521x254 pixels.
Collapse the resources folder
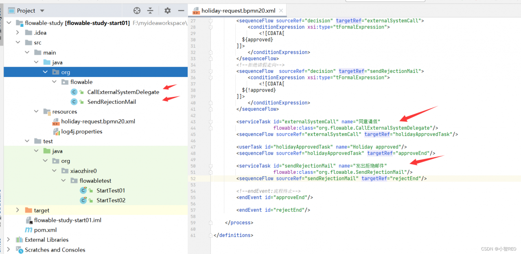pyautogui.click(x=36, y=112)
